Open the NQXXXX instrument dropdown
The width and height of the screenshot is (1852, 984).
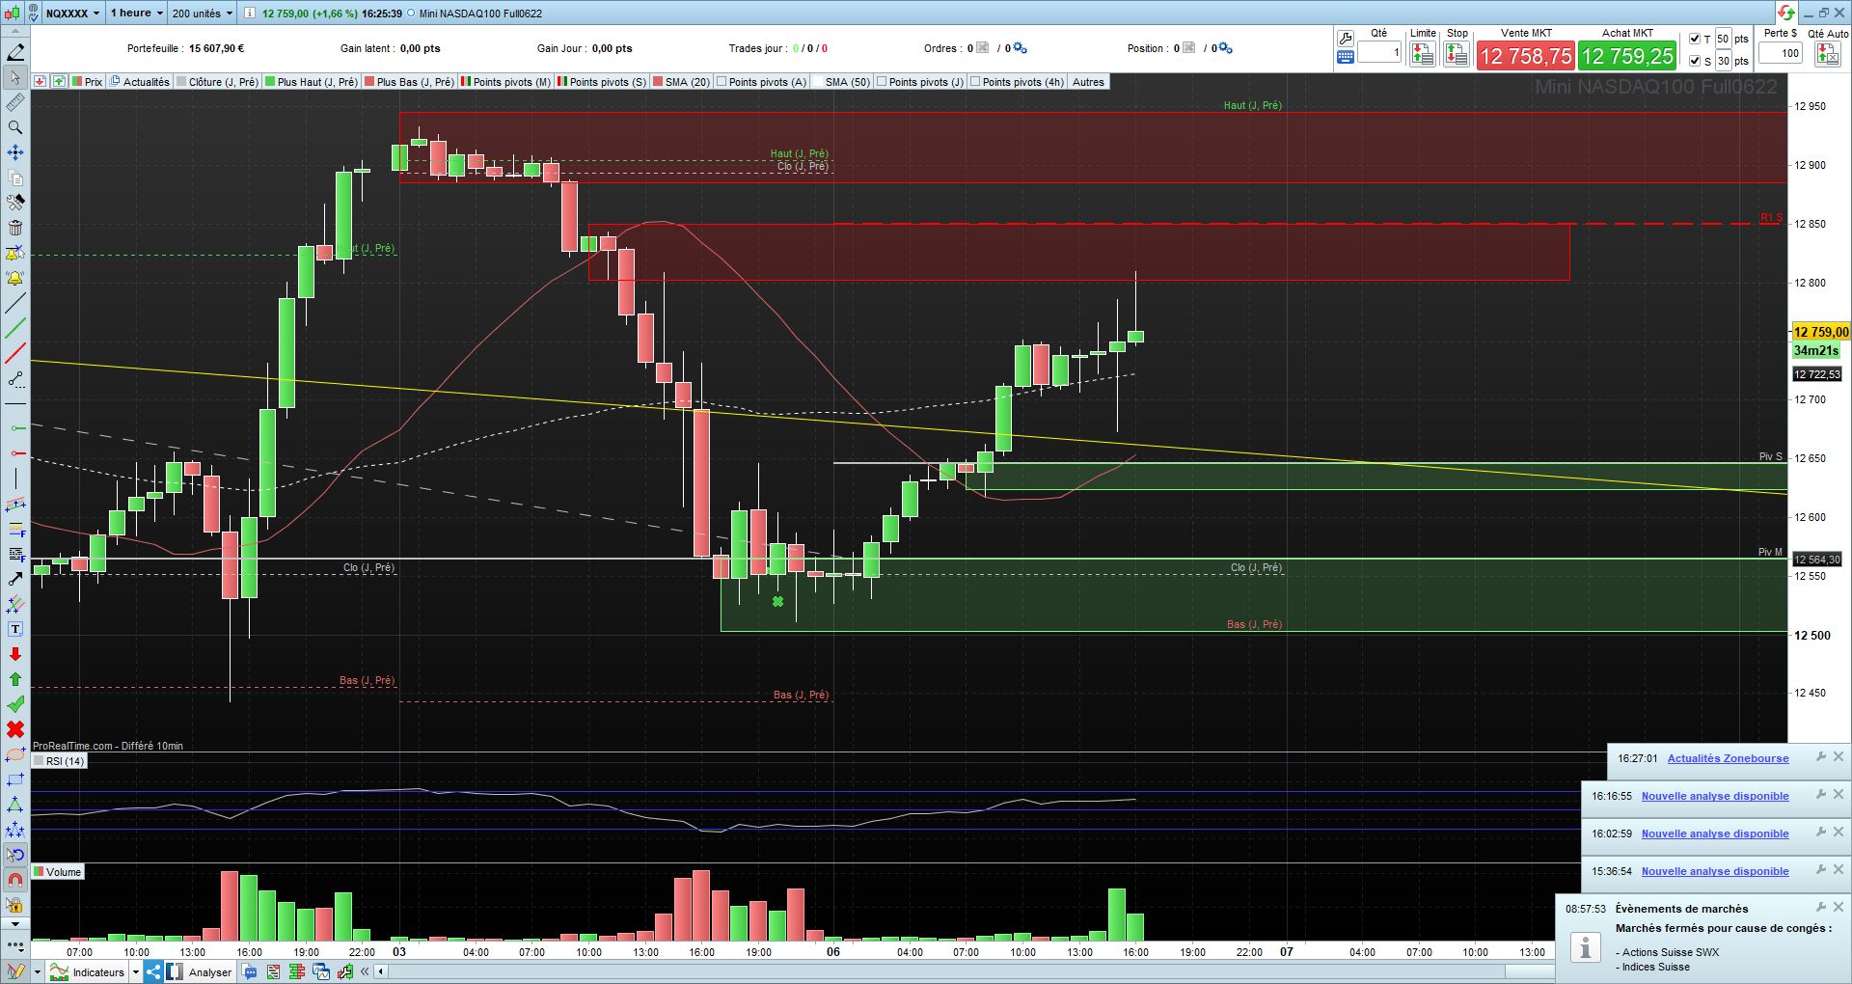coord(73,14)
